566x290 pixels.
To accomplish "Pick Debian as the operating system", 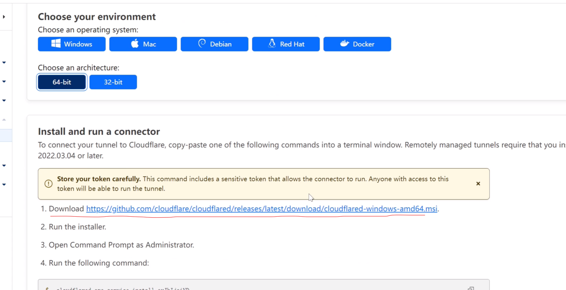I will 214,44.
